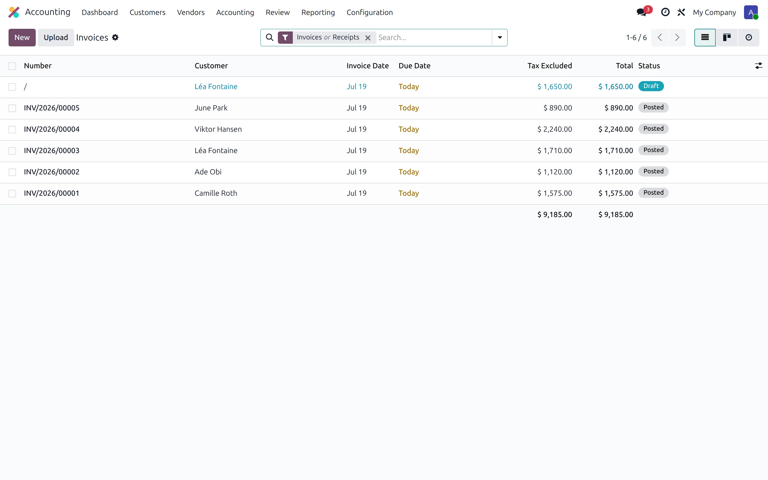Click the magnifier search icon
Viewport: 768px width, 480px height.
(269, 37)
